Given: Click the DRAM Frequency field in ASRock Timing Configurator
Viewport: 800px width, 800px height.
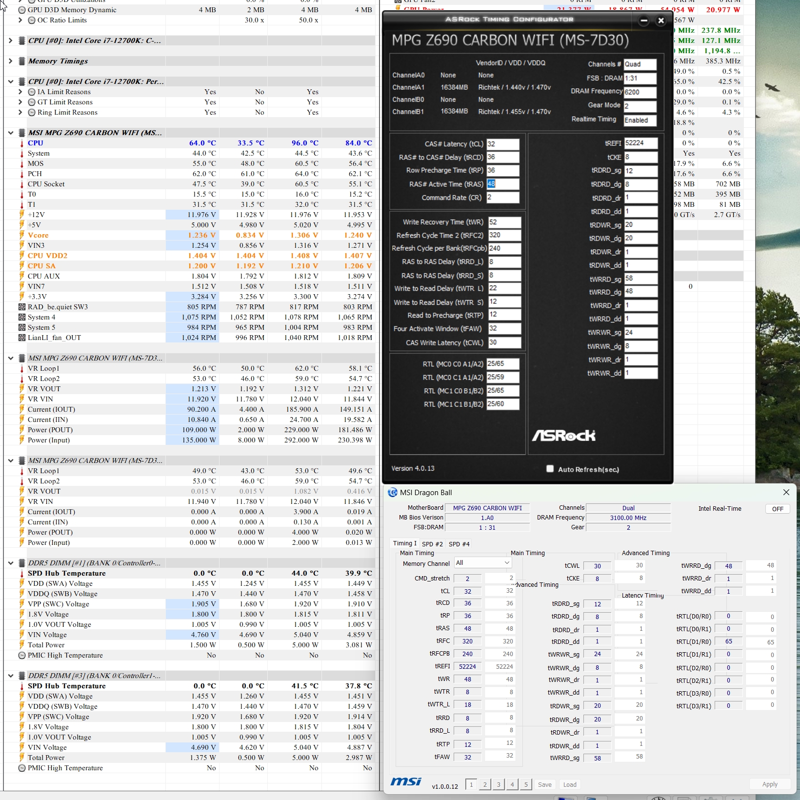Looking at the screenshot, I should 640,92.
